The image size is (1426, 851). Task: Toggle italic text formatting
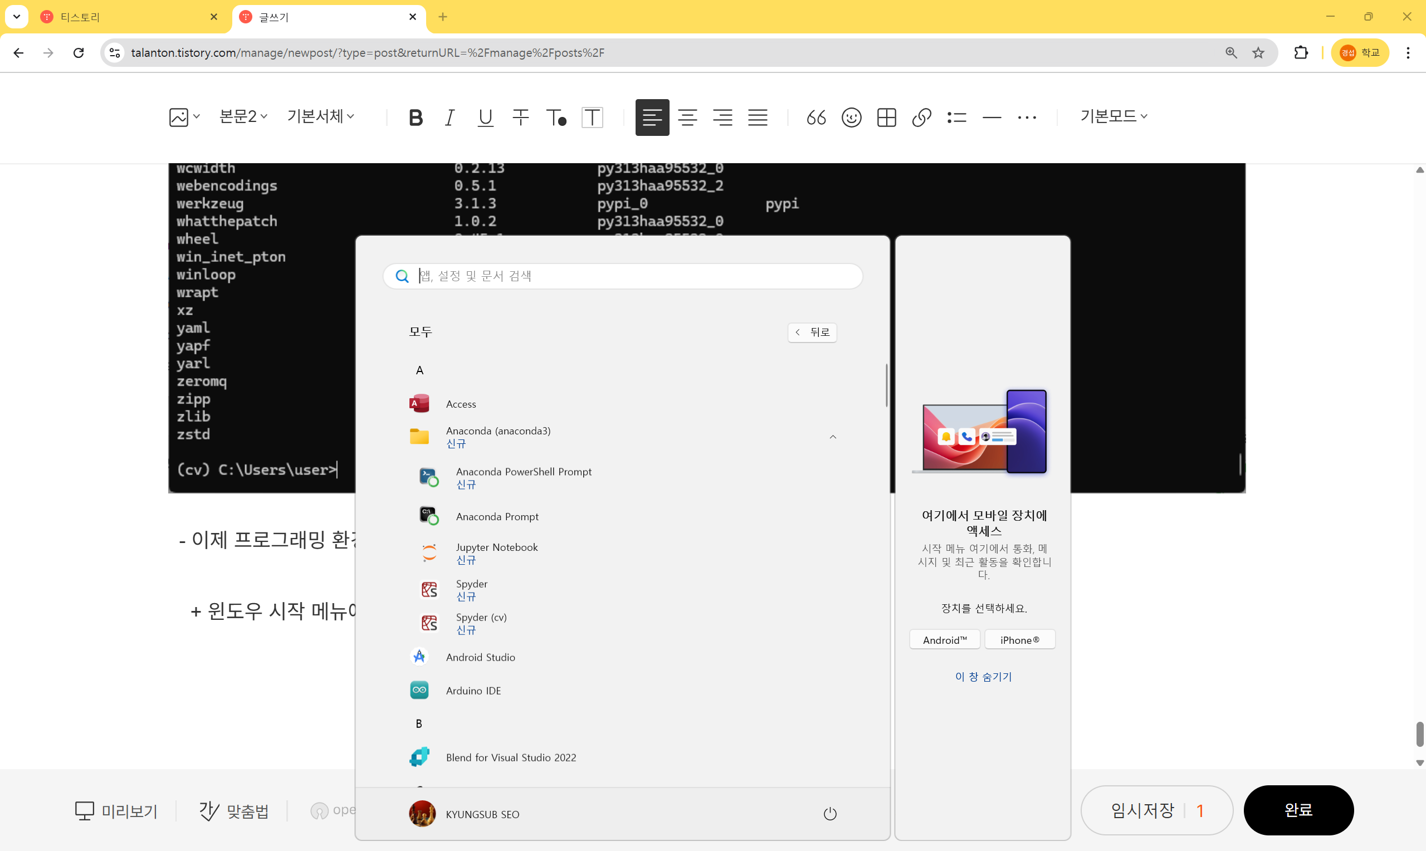[x=450, y=118]
